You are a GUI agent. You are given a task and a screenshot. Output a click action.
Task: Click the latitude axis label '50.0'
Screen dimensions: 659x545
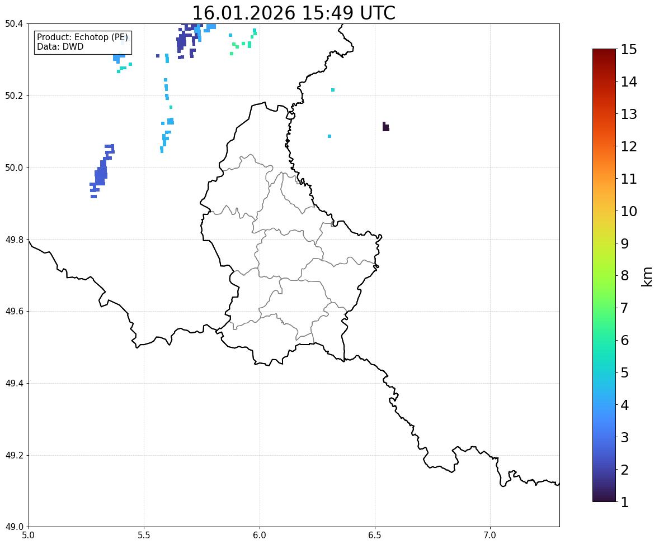[x=14, y=168]
